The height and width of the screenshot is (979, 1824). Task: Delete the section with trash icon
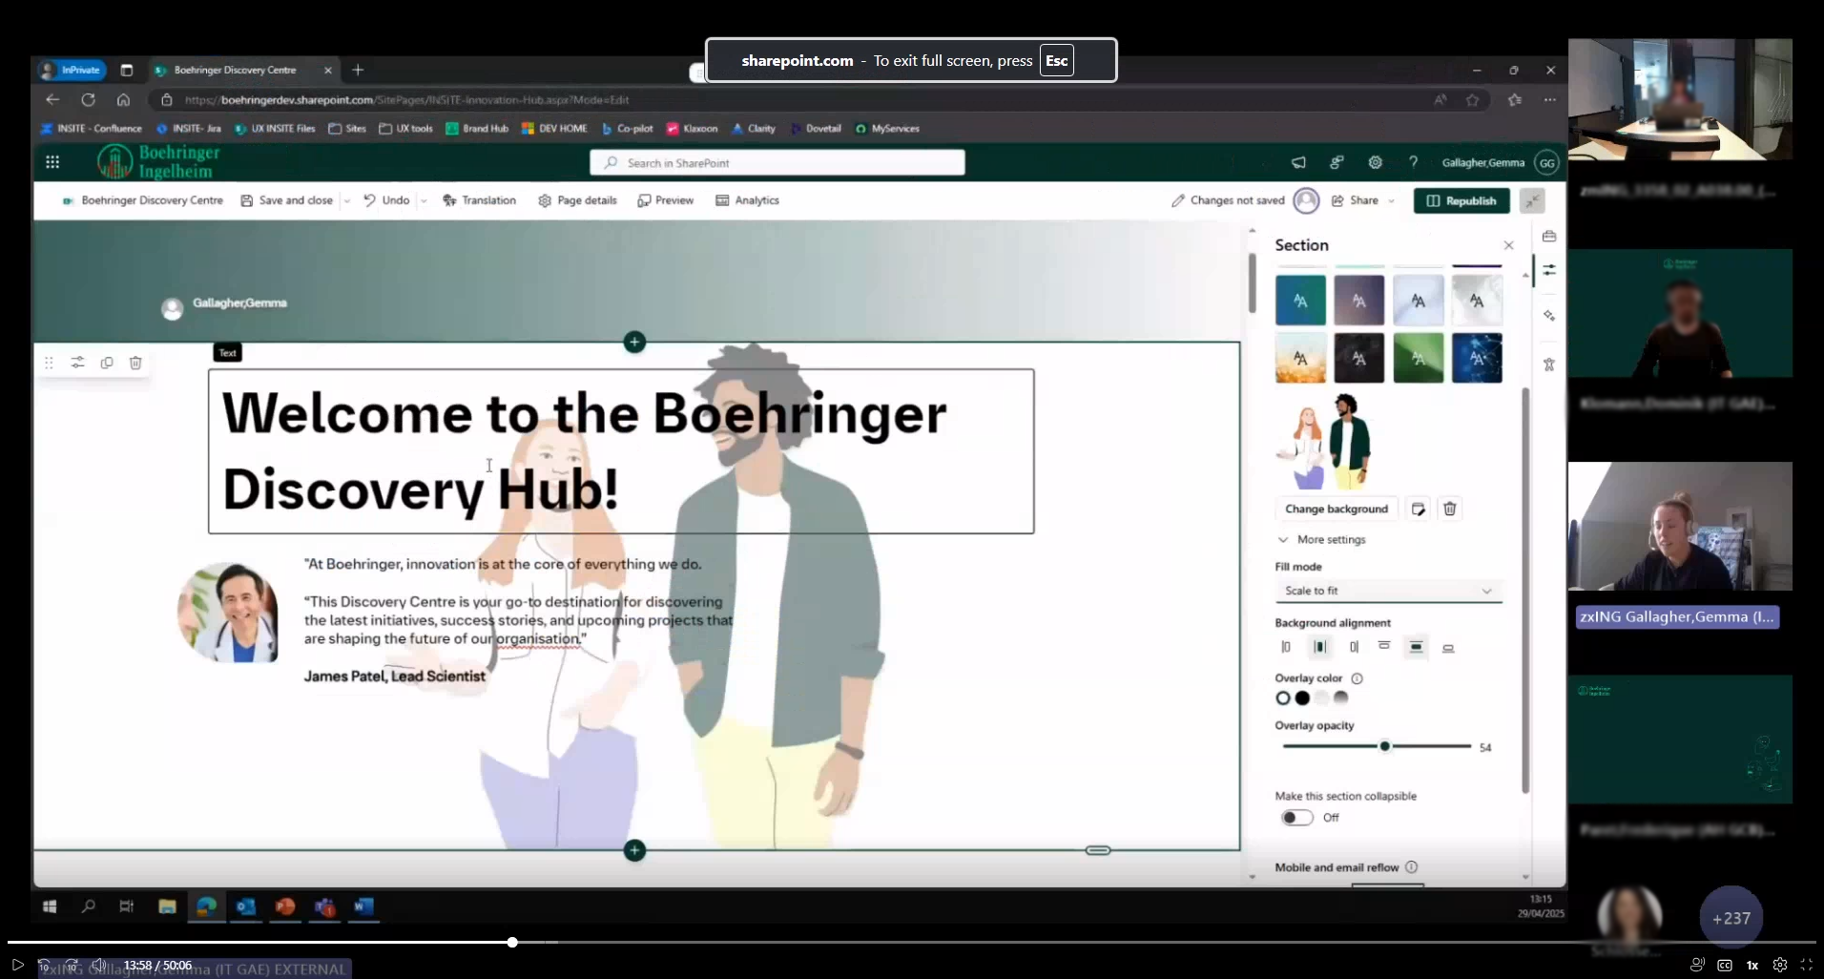tap(135, 363)
